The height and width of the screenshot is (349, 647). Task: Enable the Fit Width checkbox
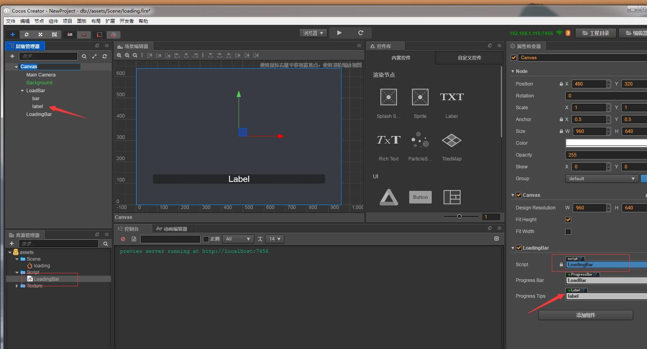tap(568, 231)
